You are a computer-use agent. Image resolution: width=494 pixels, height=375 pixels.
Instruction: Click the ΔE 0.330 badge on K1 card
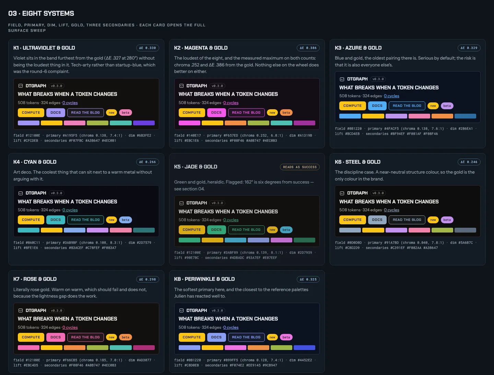pyautogui.click(x=148, y=48)
